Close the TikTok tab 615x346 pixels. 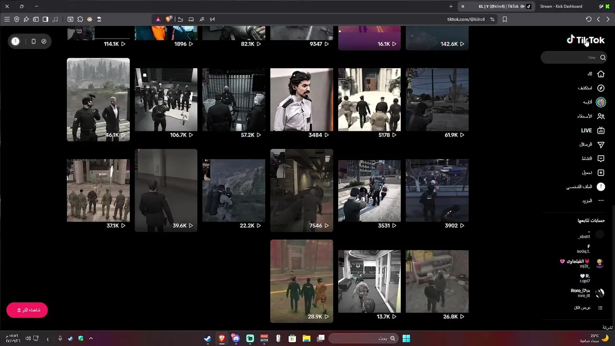pyautogui.click(x=462, y=6)
